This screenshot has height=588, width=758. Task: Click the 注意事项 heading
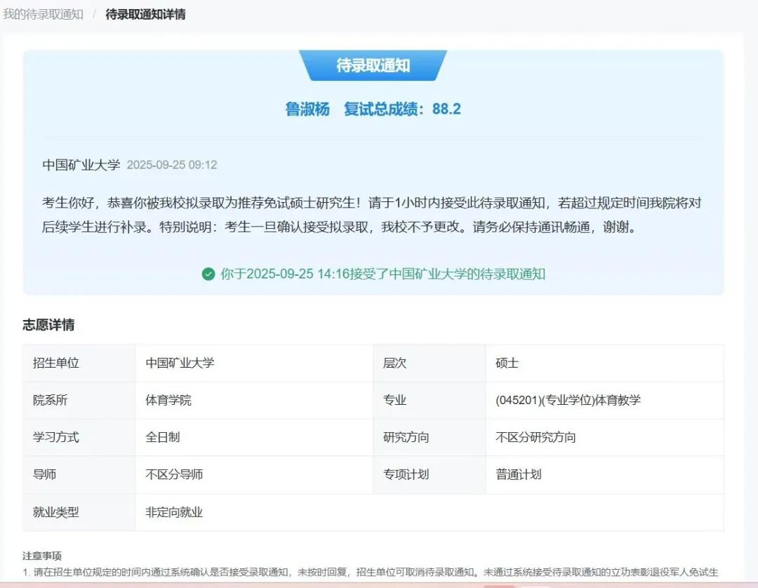(42, 556)
